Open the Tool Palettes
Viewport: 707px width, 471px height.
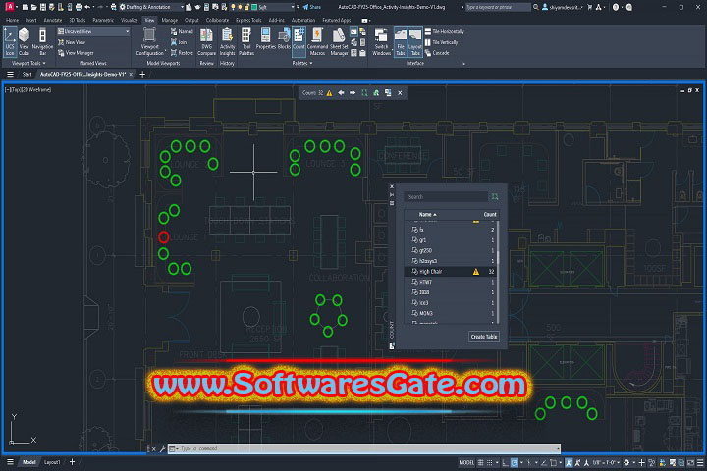(x=246, y=41)
